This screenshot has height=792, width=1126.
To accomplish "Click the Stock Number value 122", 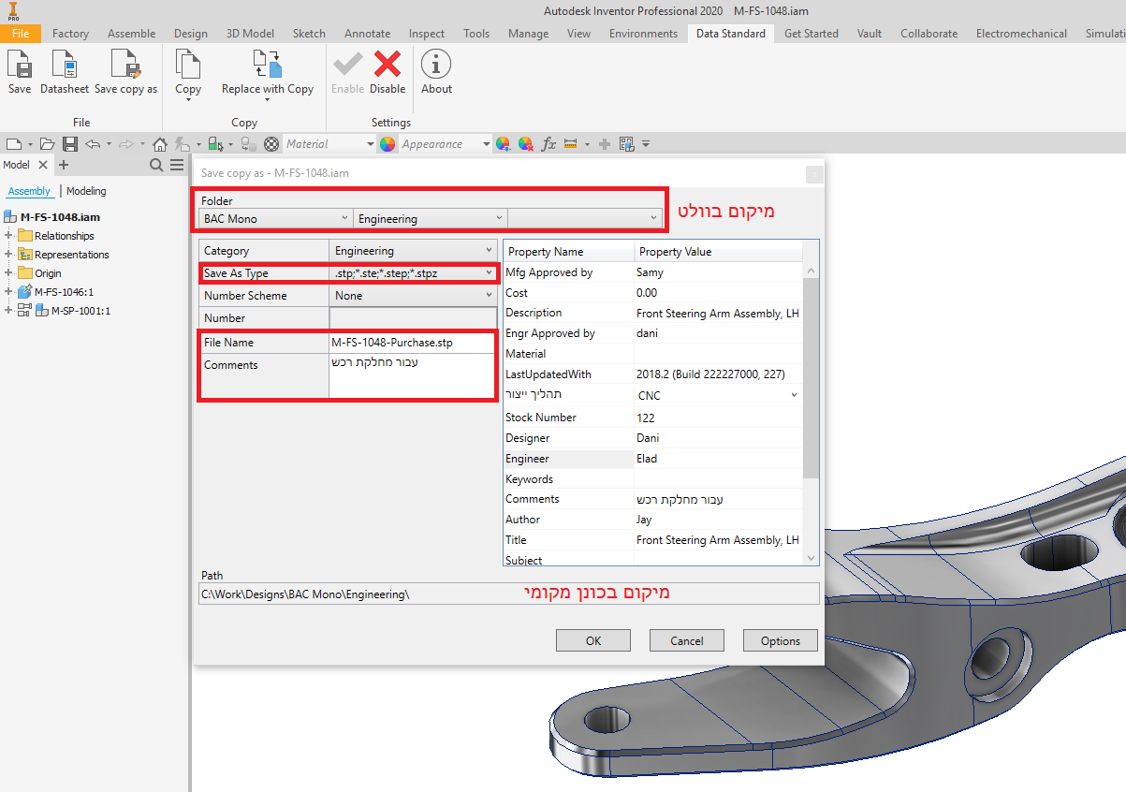I will tap(646, 418).
